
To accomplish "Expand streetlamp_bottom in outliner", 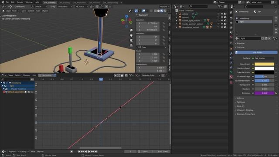I will tap(177, 27).
